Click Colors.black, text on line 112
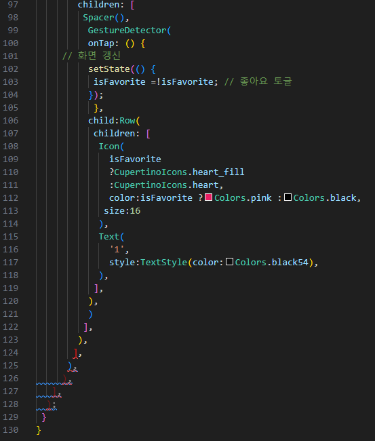This screenshot has width=375, height=441. click(328, 198)
